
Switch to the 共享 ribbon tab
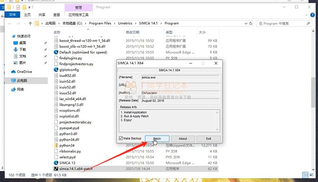click(x=42, y=15)
